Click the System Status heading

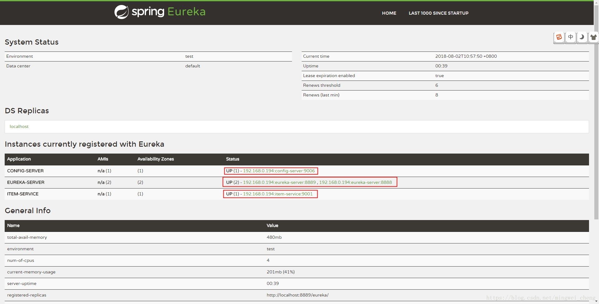pos(32,42)
